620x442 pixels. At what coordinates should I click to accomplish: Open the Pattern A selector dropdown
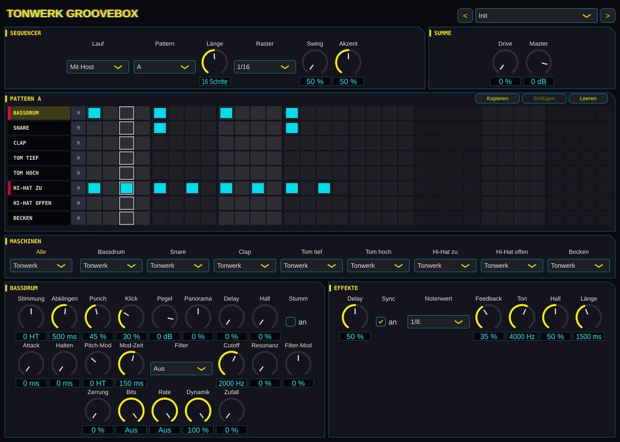[x=165, y=67]
